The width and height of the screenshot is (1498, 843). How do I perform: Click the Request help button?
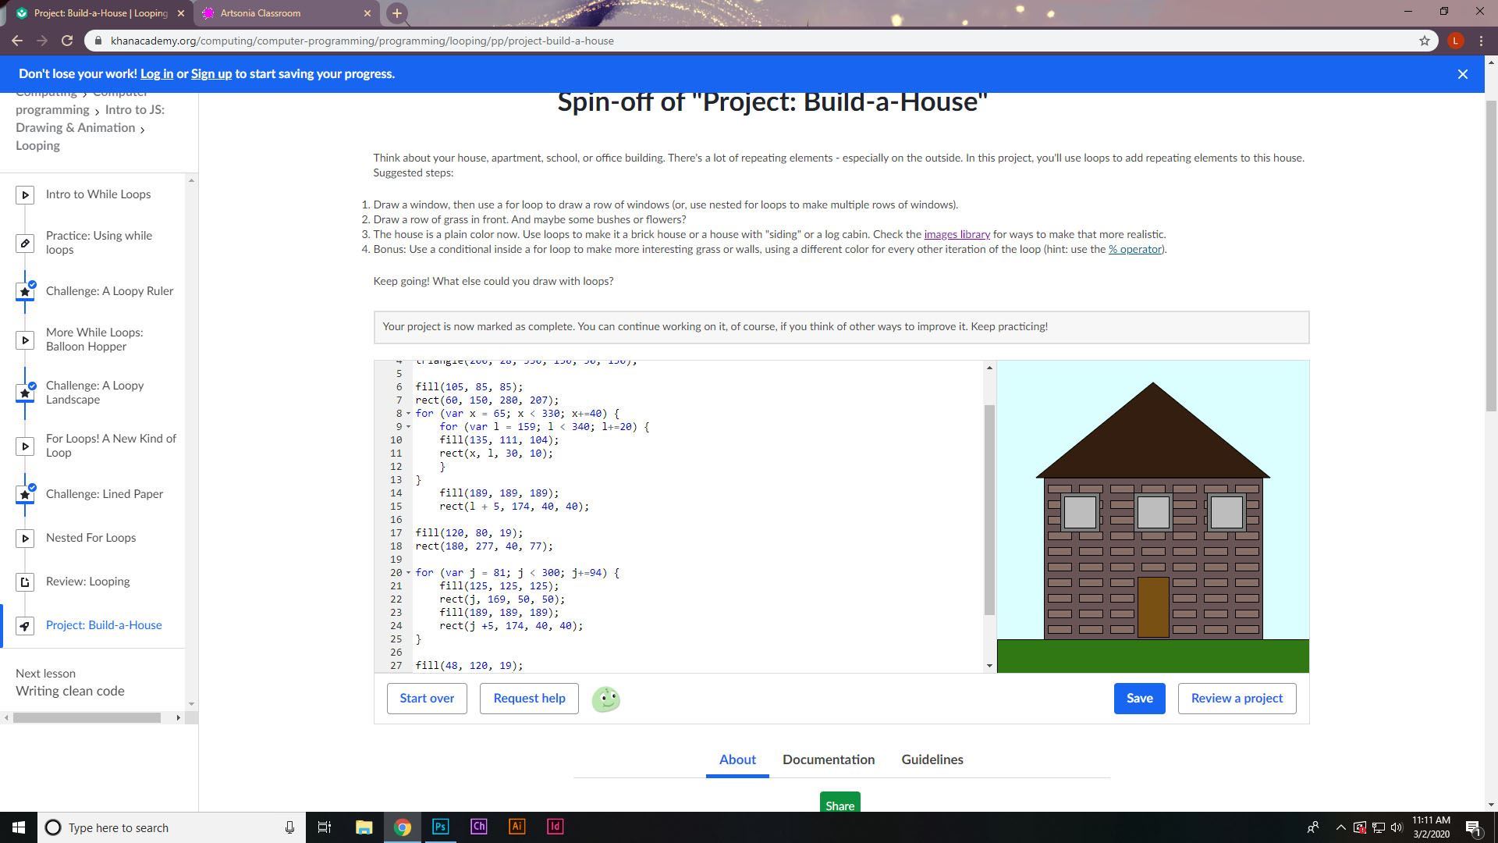click(x=529, y=699)
